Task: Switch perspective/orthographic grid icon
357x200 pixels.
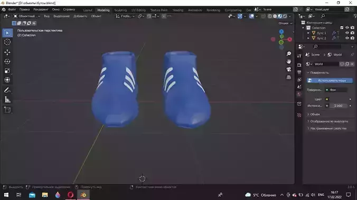Action: pyautogui.click(x=289, y=77)
